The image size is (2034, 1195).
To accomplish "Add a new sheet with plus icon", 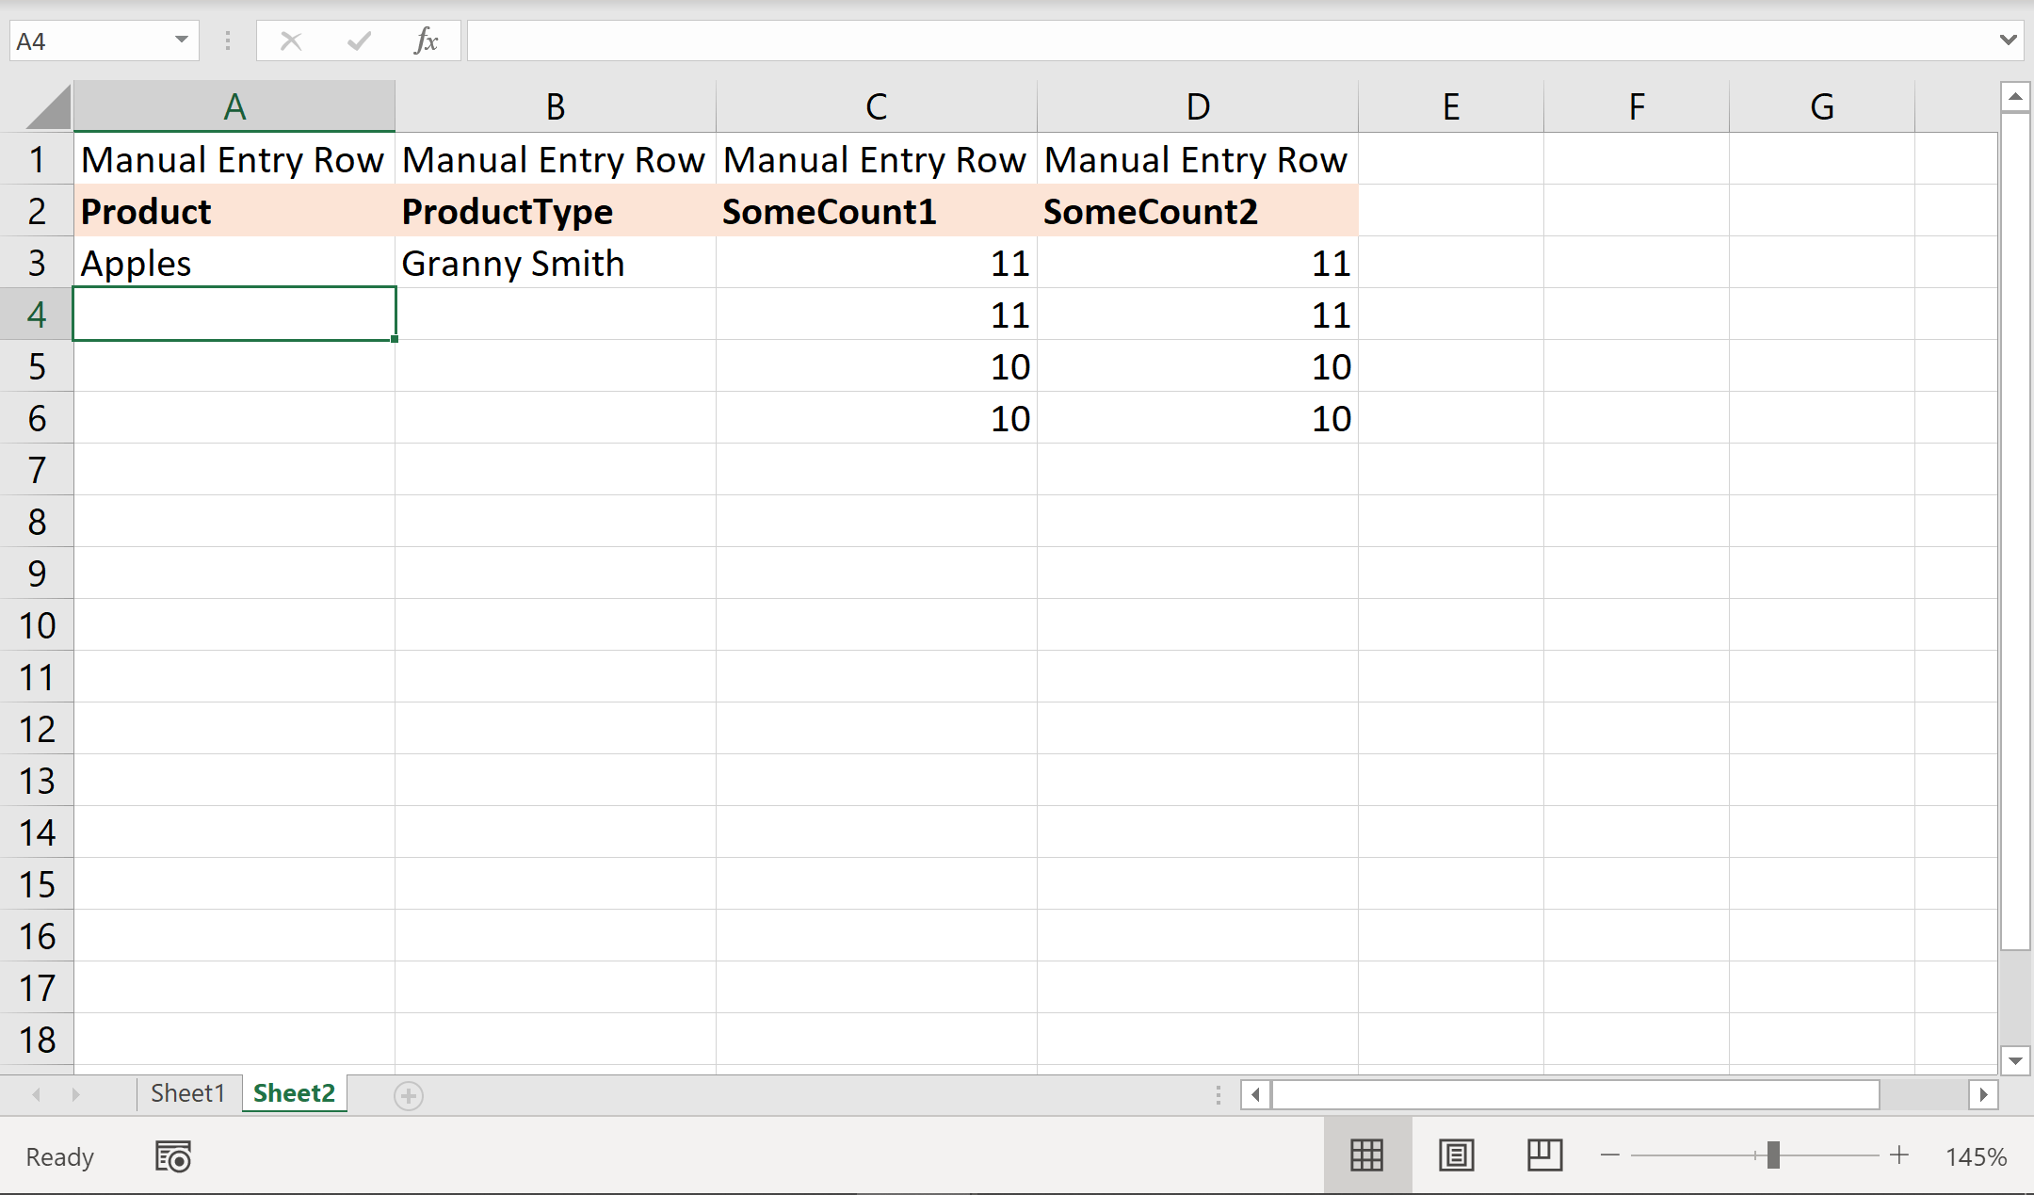I will tap(409, 1095).
